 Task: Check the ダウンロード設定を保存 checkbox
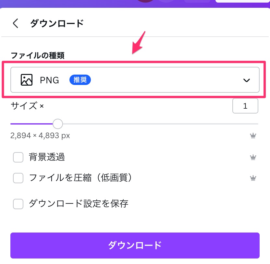pos(18,204)
